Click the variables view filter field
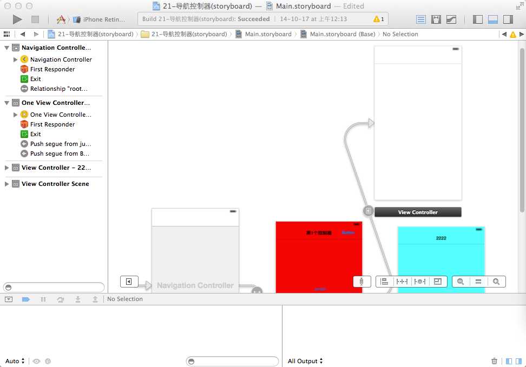 coord(232,361)
